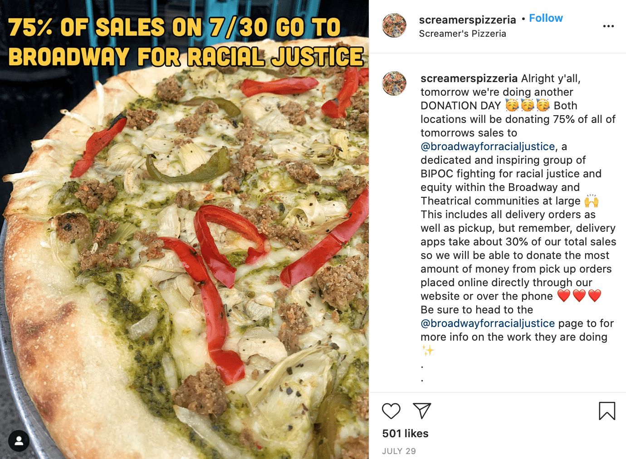The image size is (626, 459).
Task: View who liked via 501 likes
Action: click(405, 434)
